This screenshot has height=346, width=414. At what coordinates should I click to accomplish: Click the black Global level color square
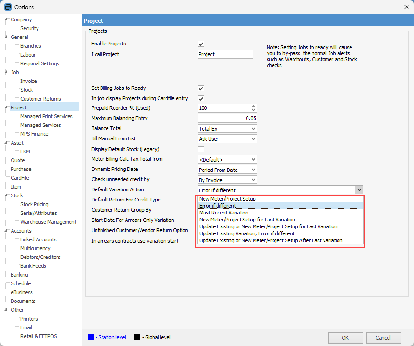coord(137,337)
